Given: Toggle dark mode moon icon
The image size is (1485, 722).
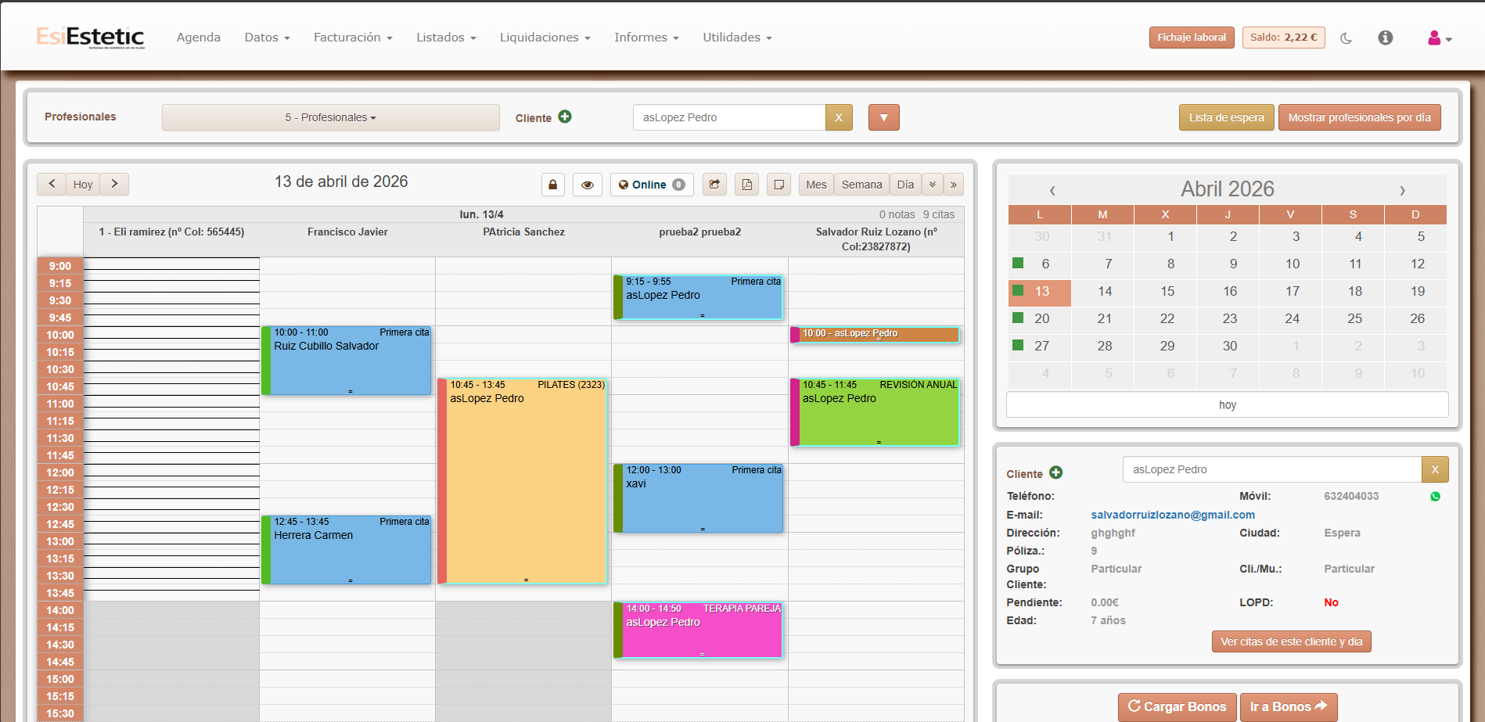Looking at the screenshot, I should pyautogui.click(x=1346, y=38).
